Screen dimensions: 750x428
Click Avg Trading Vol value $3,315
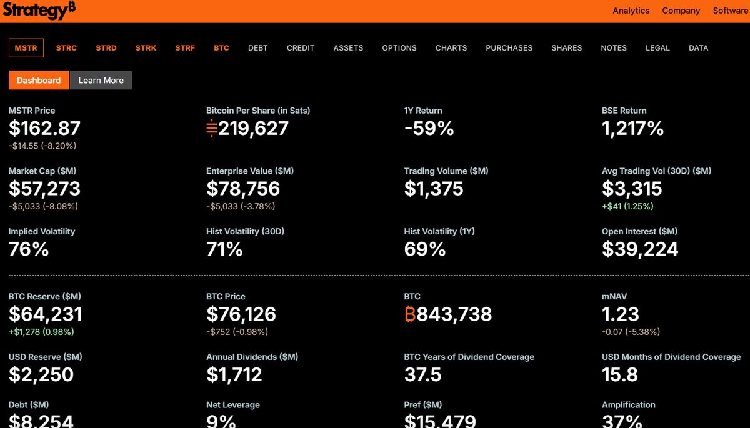(632, 189)
